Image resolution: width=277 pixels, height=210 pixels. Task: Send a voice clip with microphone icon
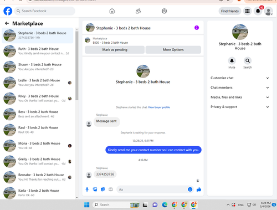pos(87,189)
